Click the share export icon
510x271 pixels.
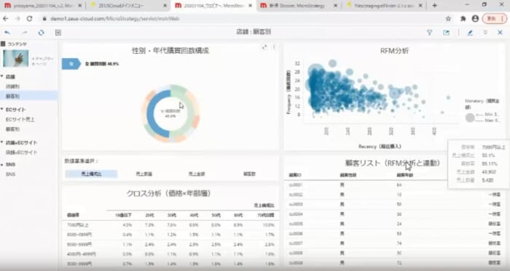(x=446, y=33)
